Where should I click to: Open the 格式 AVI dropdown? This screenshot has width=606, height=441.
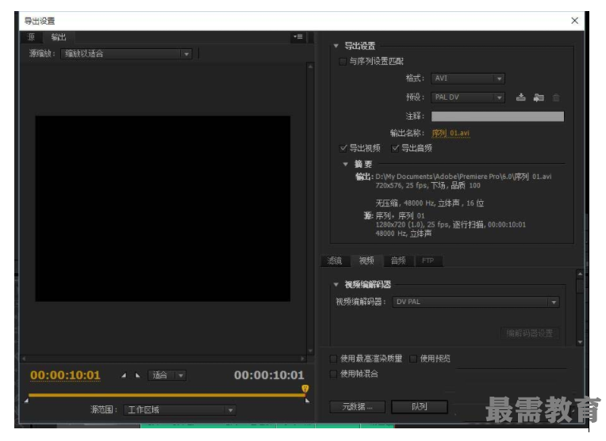coord(468,78)
